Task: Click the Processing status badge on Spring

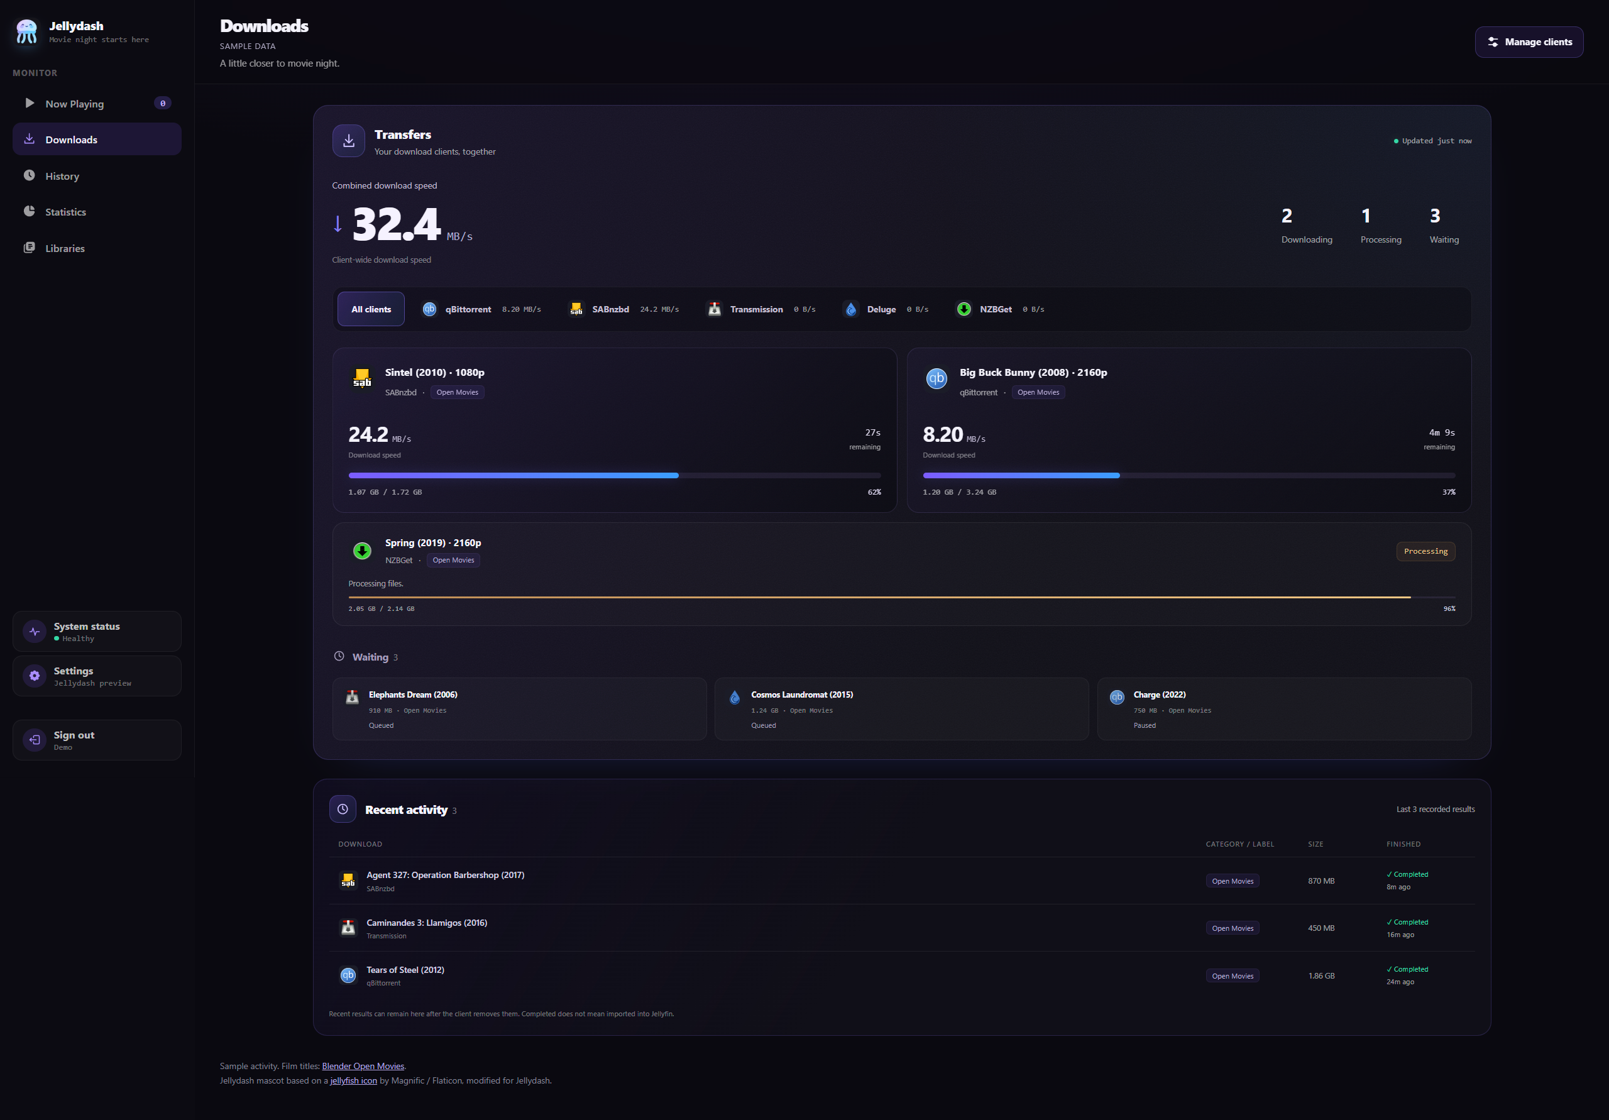Action: click(x=1425, y=551)
